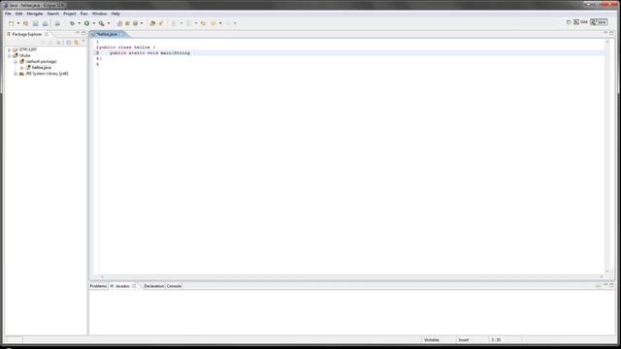Viewport: 621px width, 349px height.
Task: Click Collapse All icon in Package Explorer
Action: [69, 42]
